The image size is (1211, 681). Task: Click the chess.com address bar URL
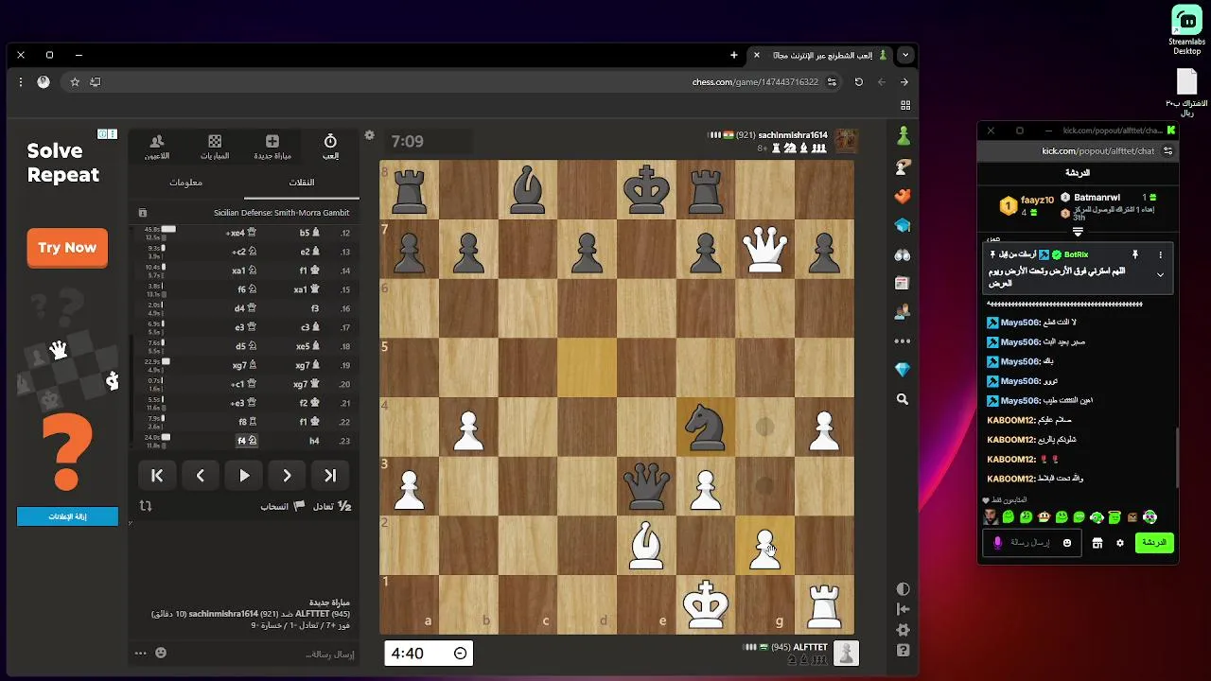pyautogui.click(x=755, y=82)
